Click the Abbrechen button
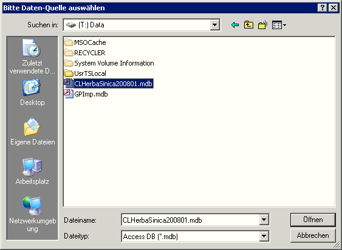342x250 pixels. pyautogui.click(x=313, y=235)
